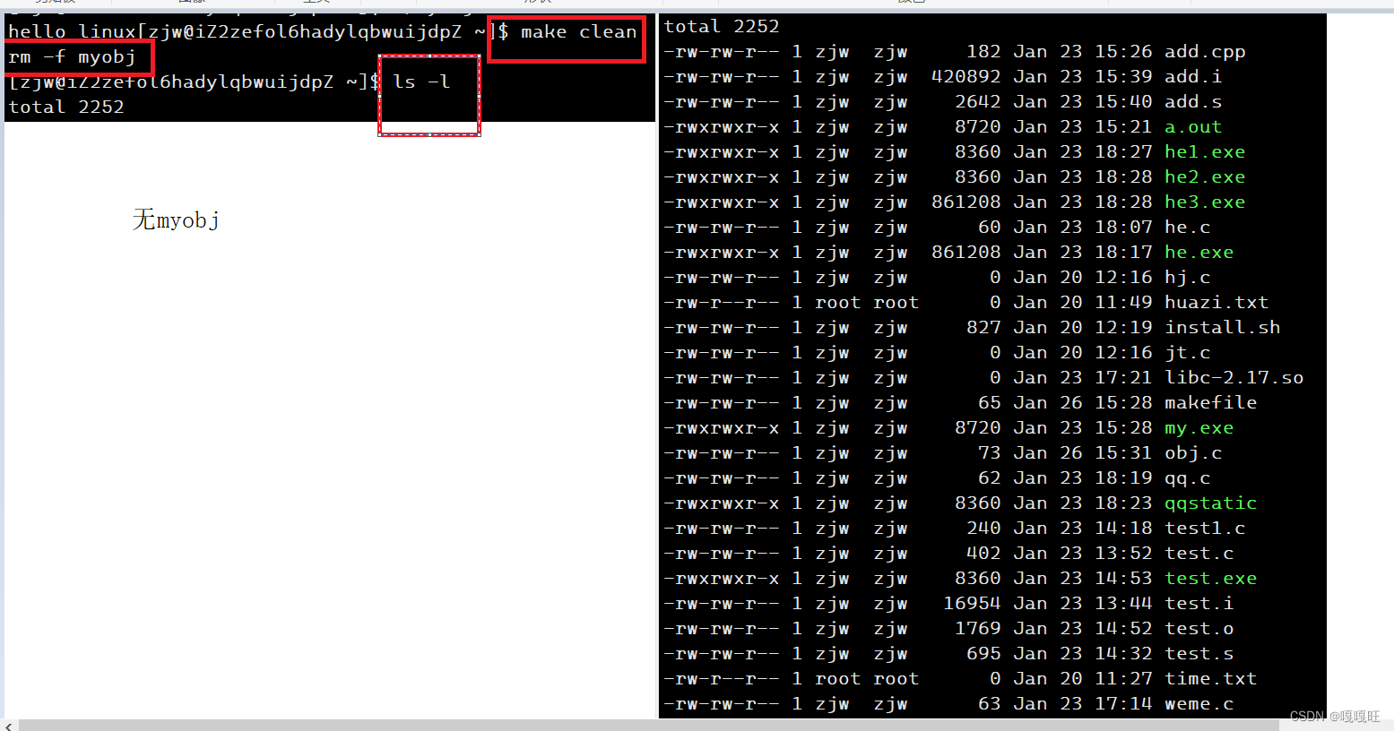
Task: Click the 'ls -l' command text
Action: point(421,82)
